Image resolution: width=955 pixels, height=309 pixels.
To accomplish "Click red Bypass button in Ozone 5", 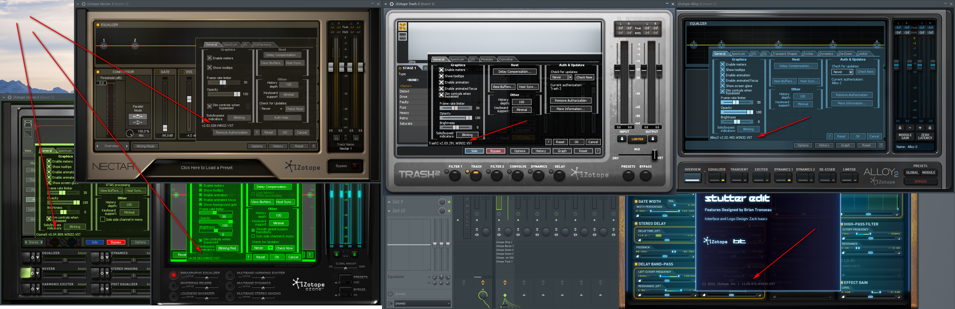I will [116, 242].
